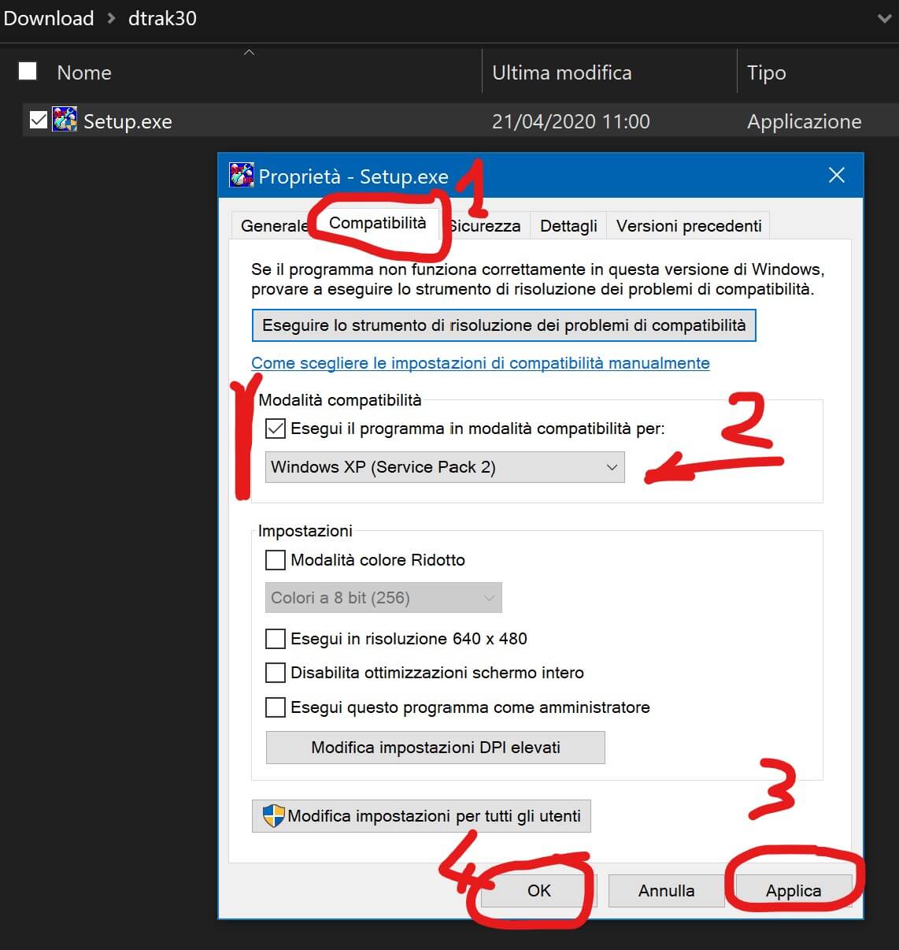
Task: Select the Setup.exe file name
Action: tap(128, 121)
